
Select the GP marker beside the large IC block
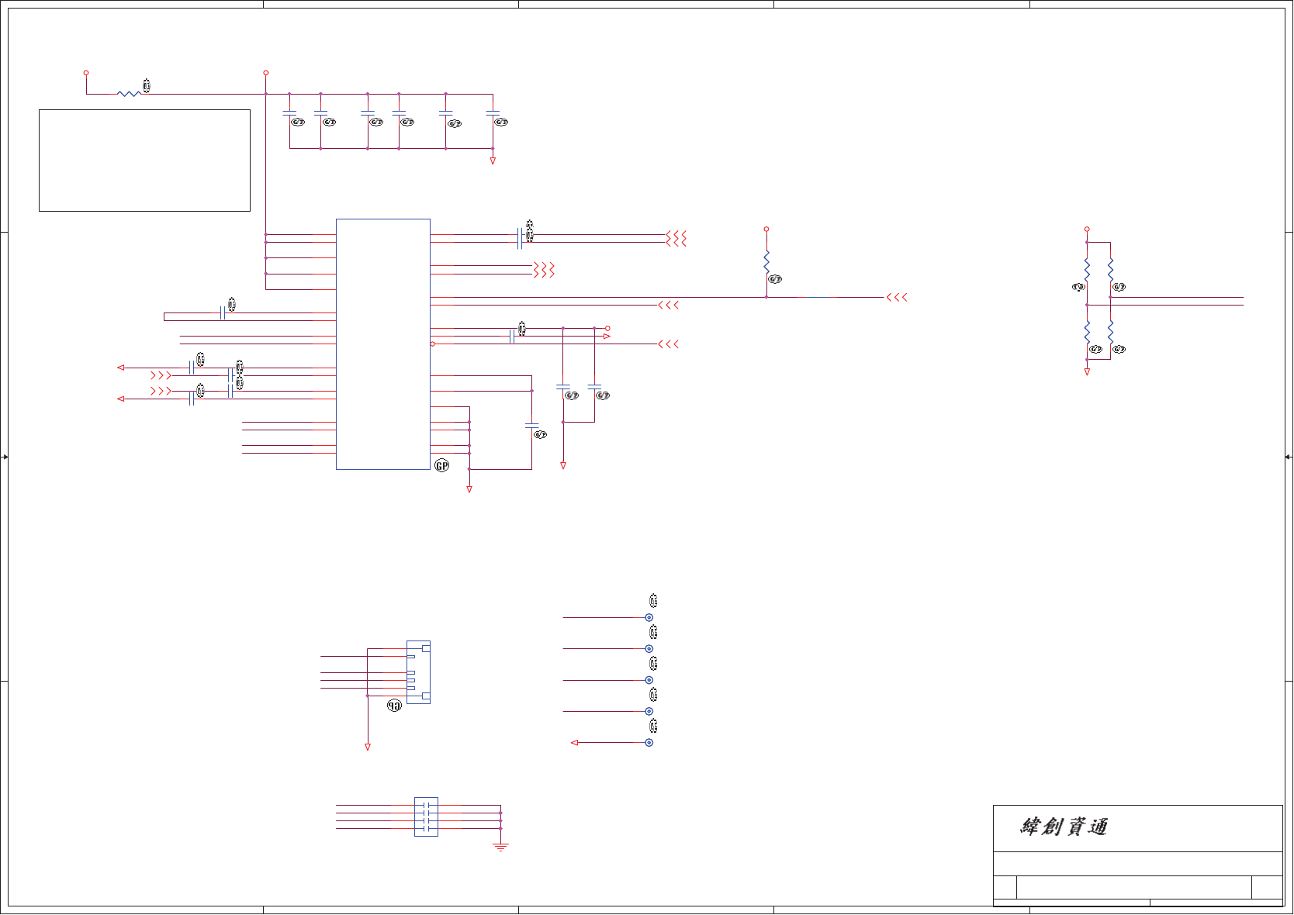point(441,465)
